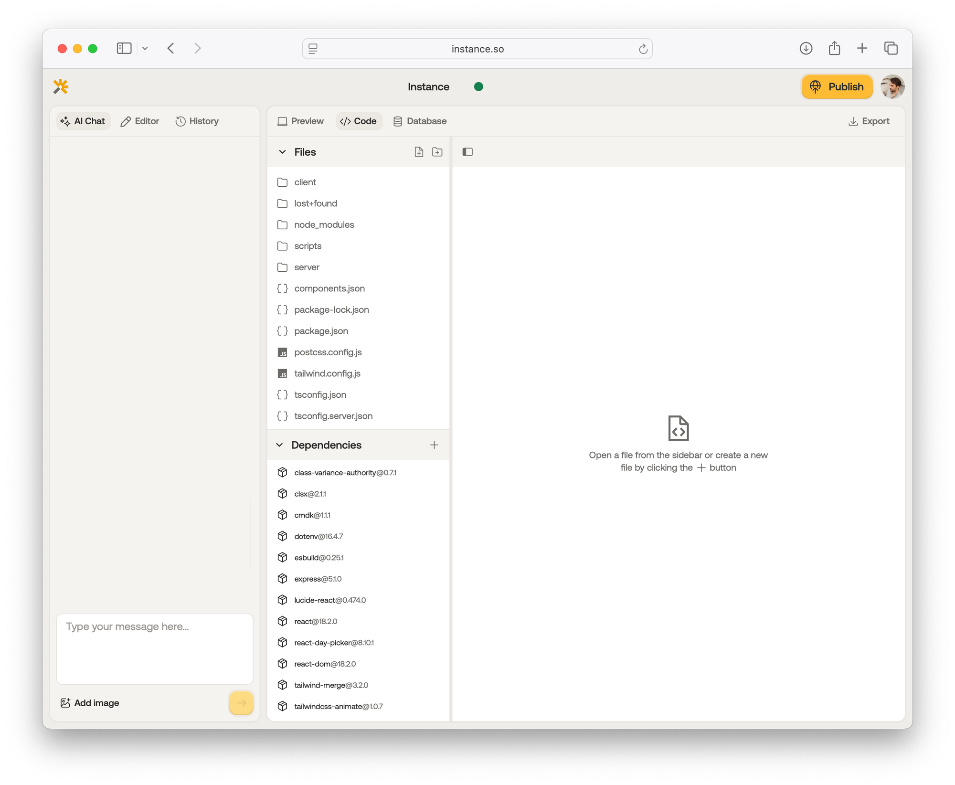Toggle the file sidebar panel icon

click(x=467, y=152)
